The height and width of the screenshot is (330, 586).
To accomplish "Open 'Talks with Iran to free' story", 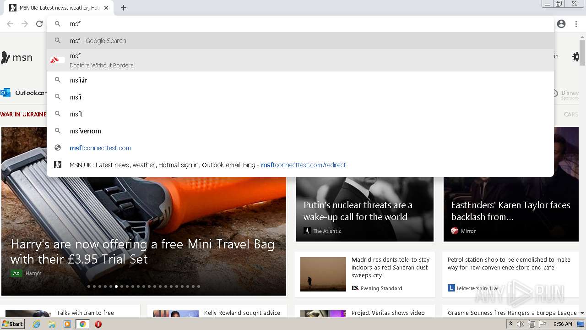I will 85,313.
